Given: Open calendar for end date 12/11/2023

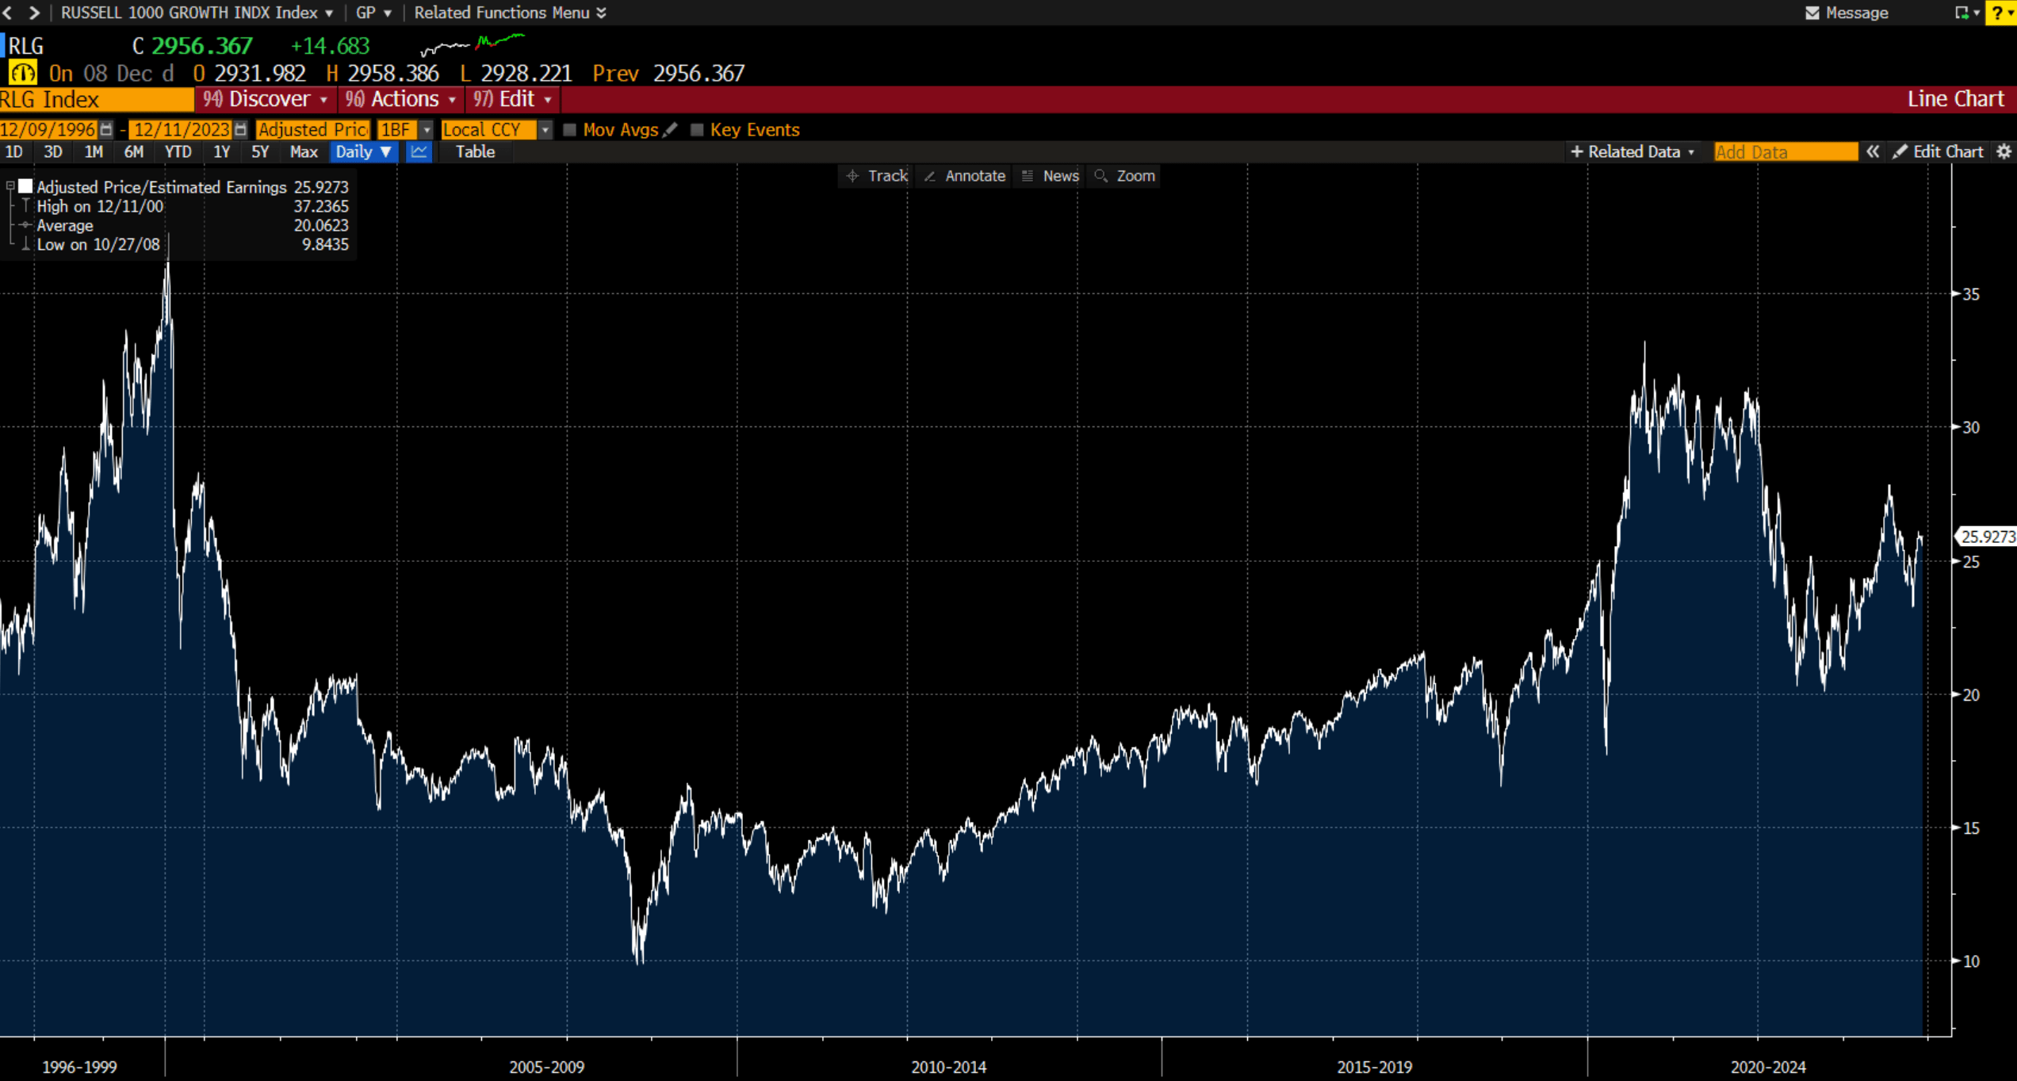Looking at the screenshot, I should [241, 130].
